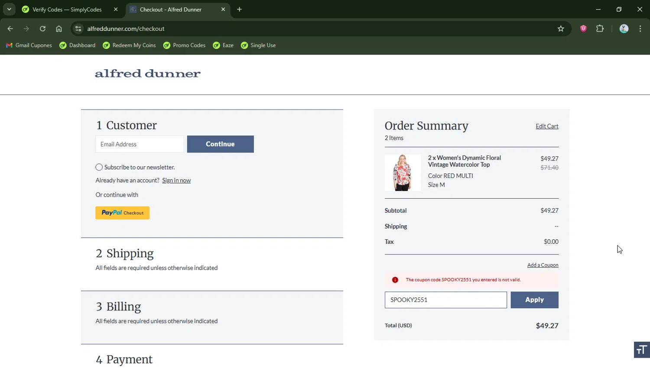Click the 4 Payment section heading
Image resolution: width=650 pixels, height=388 pixels.
coord(124,360)
